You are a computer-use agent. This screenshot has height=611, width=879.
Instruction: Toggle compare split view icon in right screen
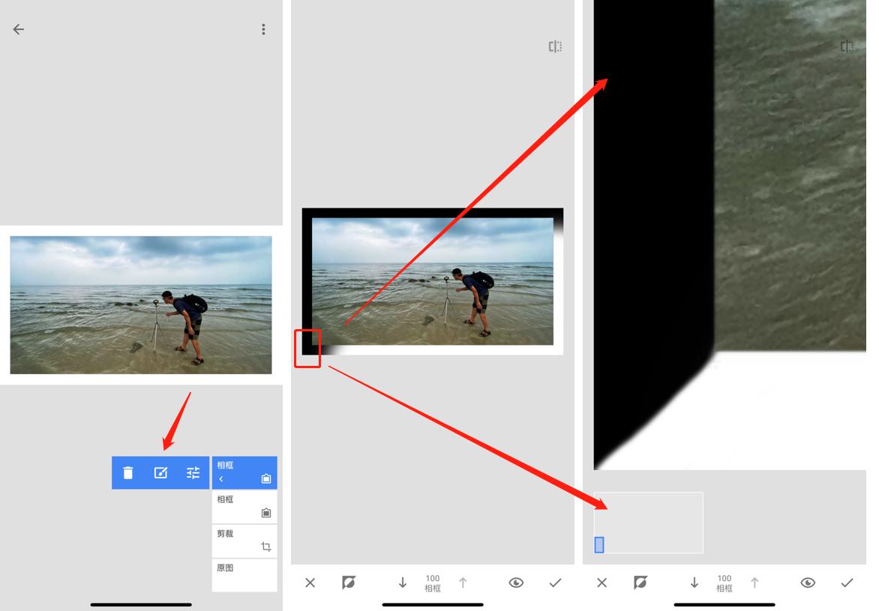[847, 46]
